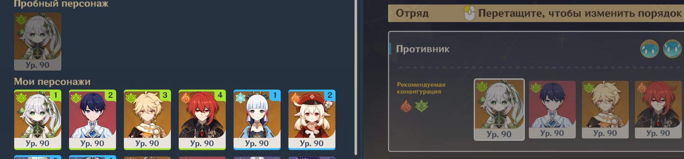Select the Ayaka card with Cryo icon
The height and width of the screenshot is (159, 684).
click(x=257, y=120)
